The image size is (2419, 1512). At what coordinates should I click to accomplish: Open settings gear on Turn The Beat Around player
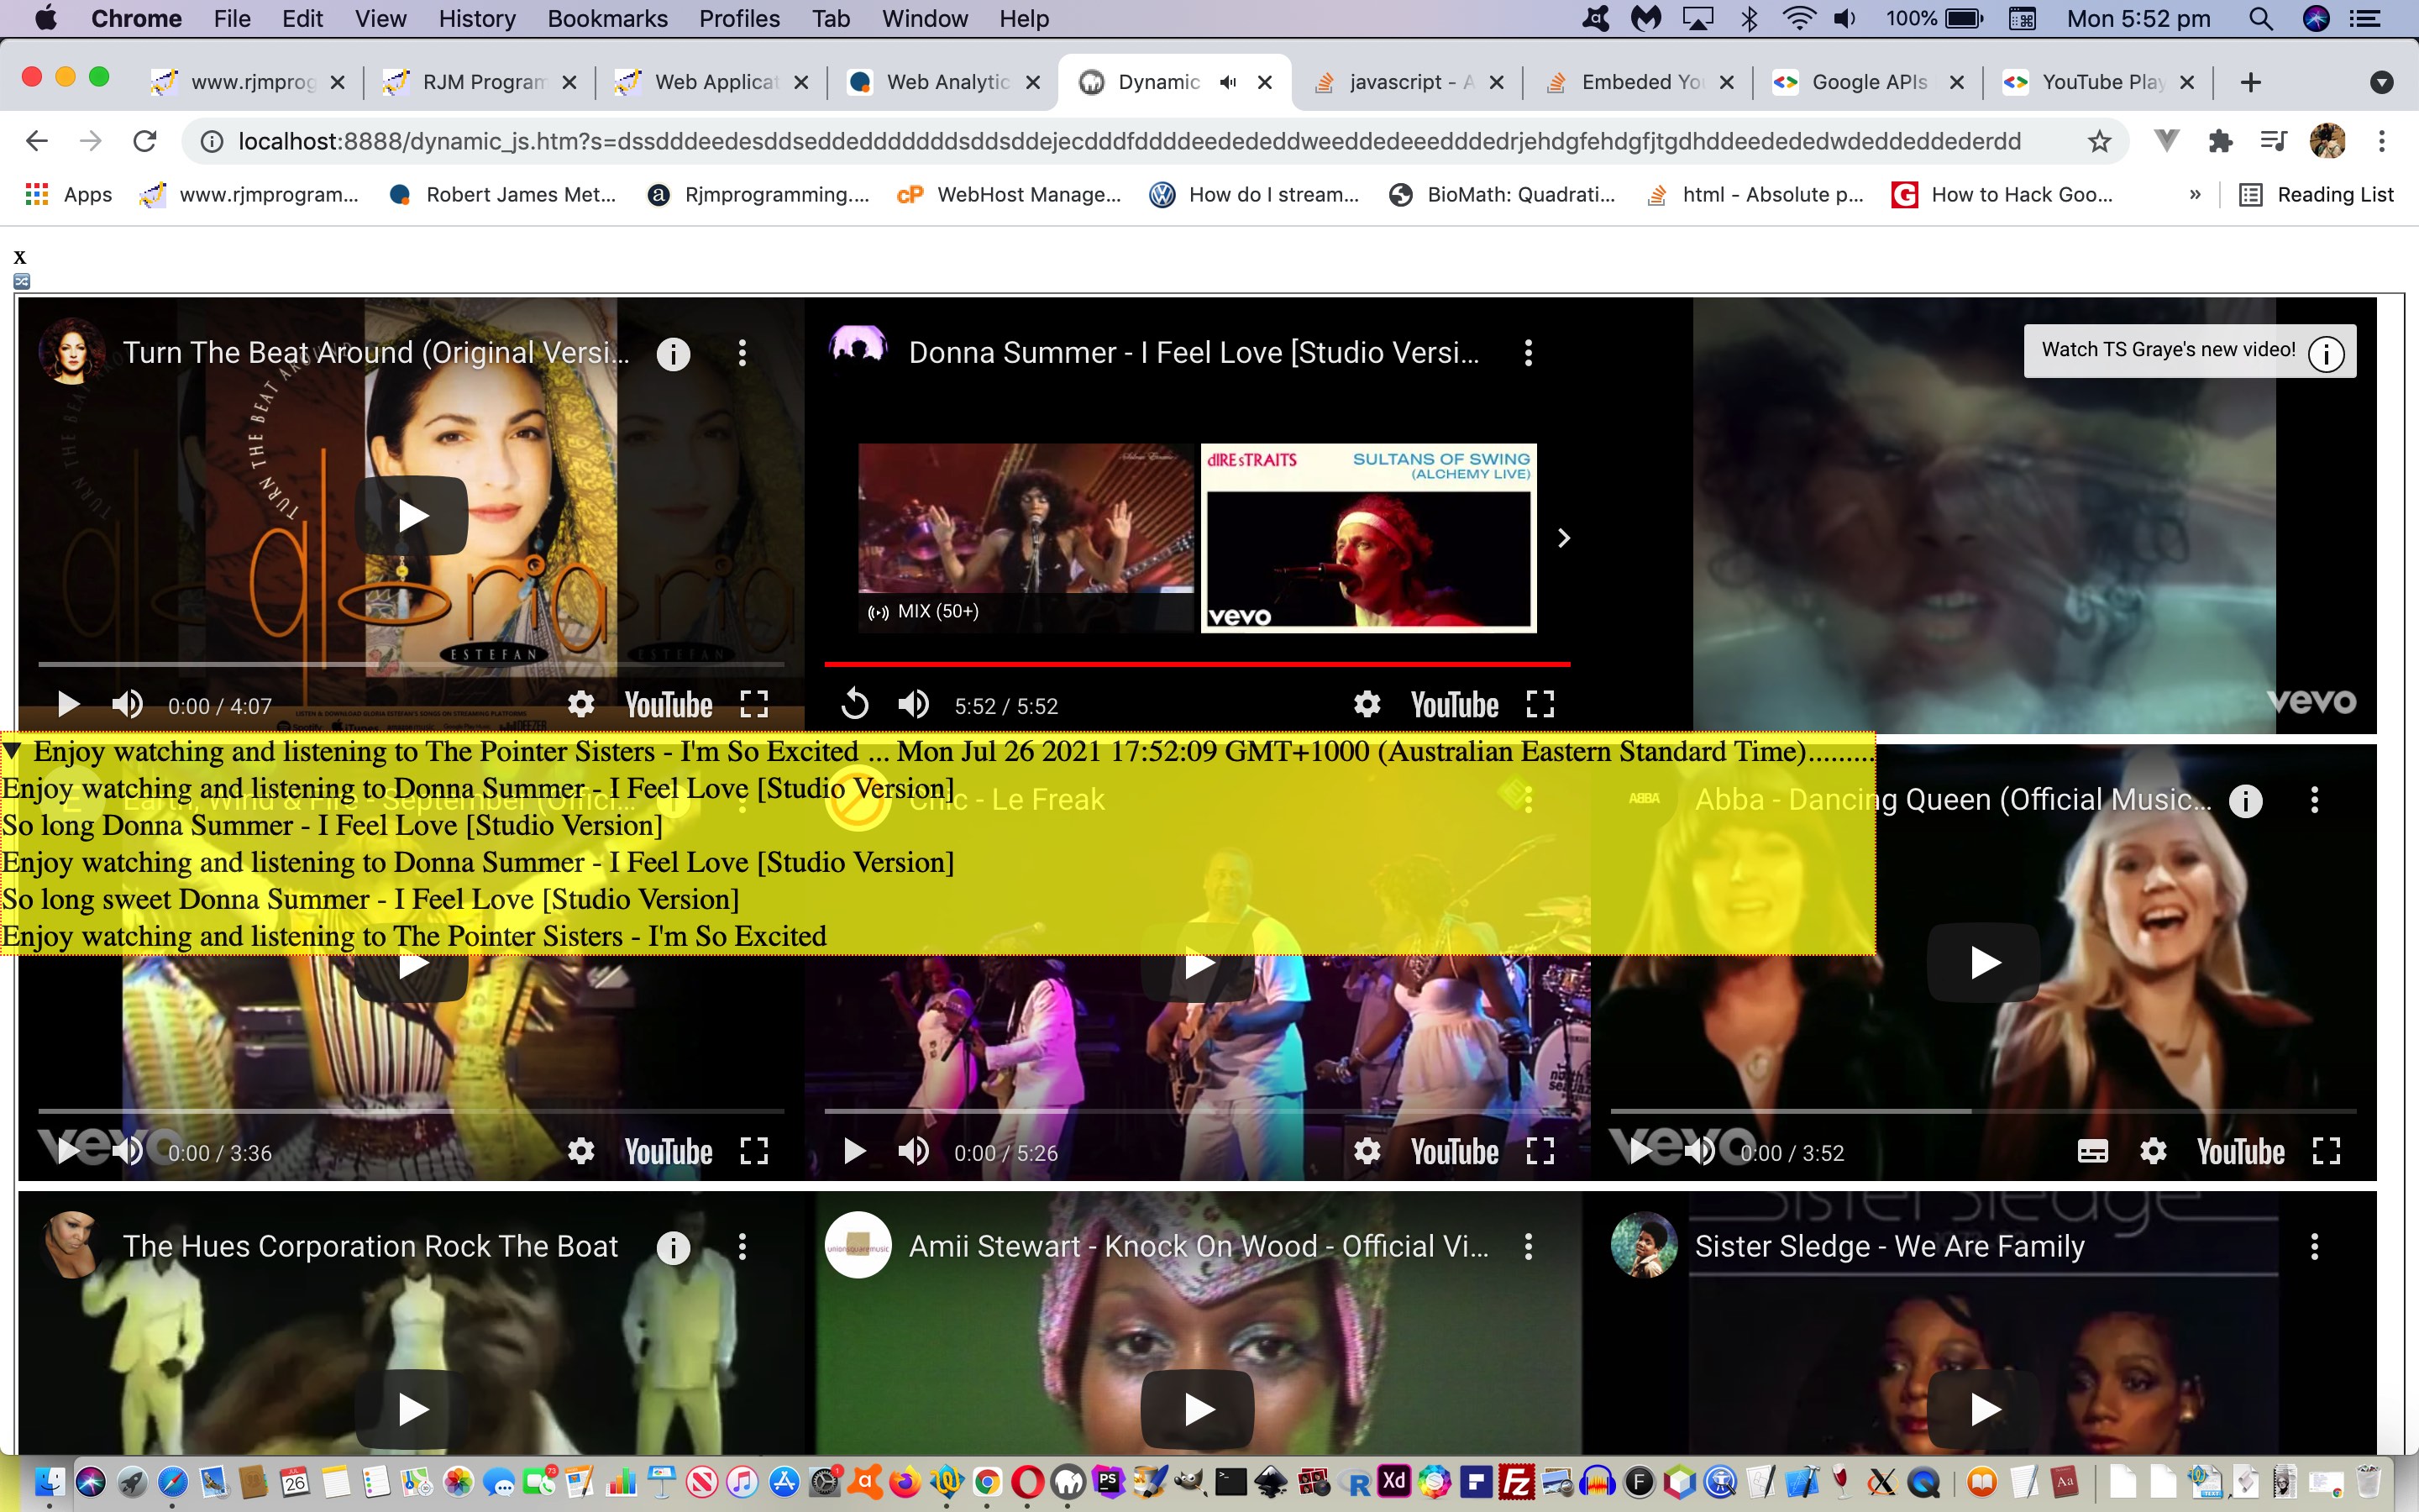point(580,705)
